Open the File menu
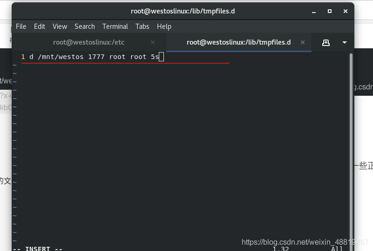Viewport: 373px width, 251px height. 21,26
